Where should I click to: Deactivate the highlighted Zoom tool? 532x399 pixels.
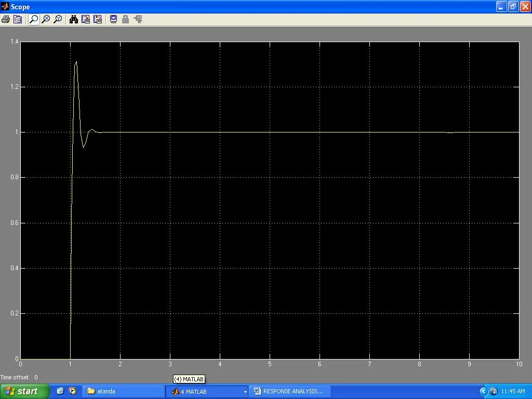(33, 19)
